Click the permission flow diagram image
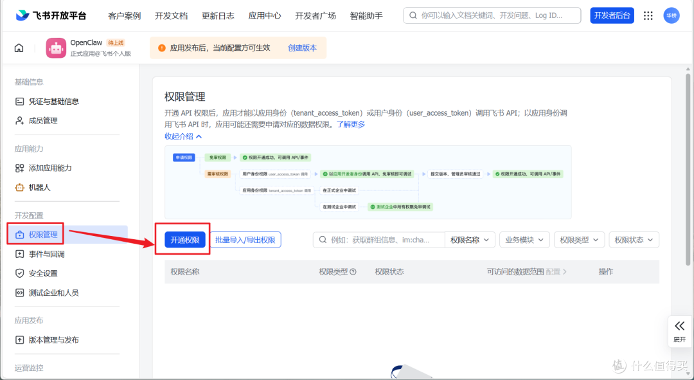Image resolution: width=694 pixels, height=380 pixels. pyautogui.click(x=368, y=182)
